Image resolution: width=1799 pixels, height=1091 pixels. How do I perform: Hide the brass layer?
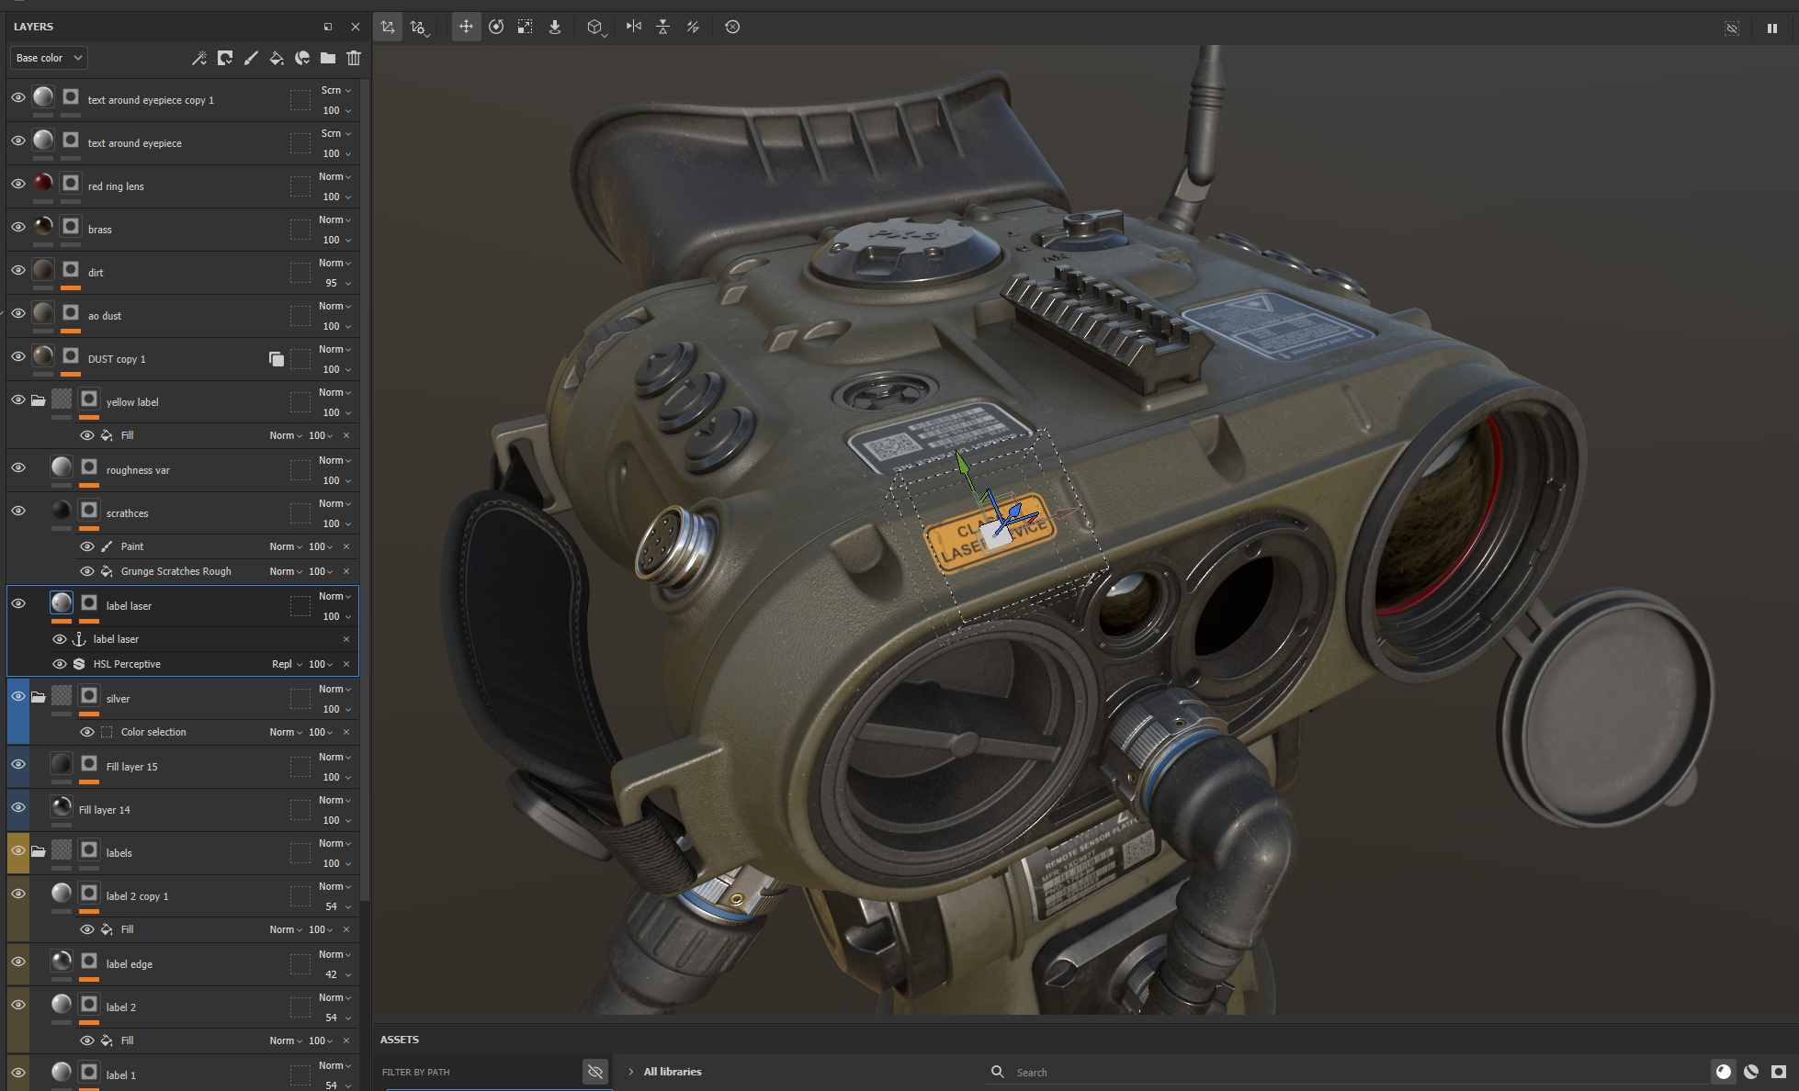[18, 227]
